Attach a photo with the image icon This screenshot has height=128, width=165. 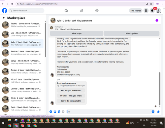(x=55, y=111)
